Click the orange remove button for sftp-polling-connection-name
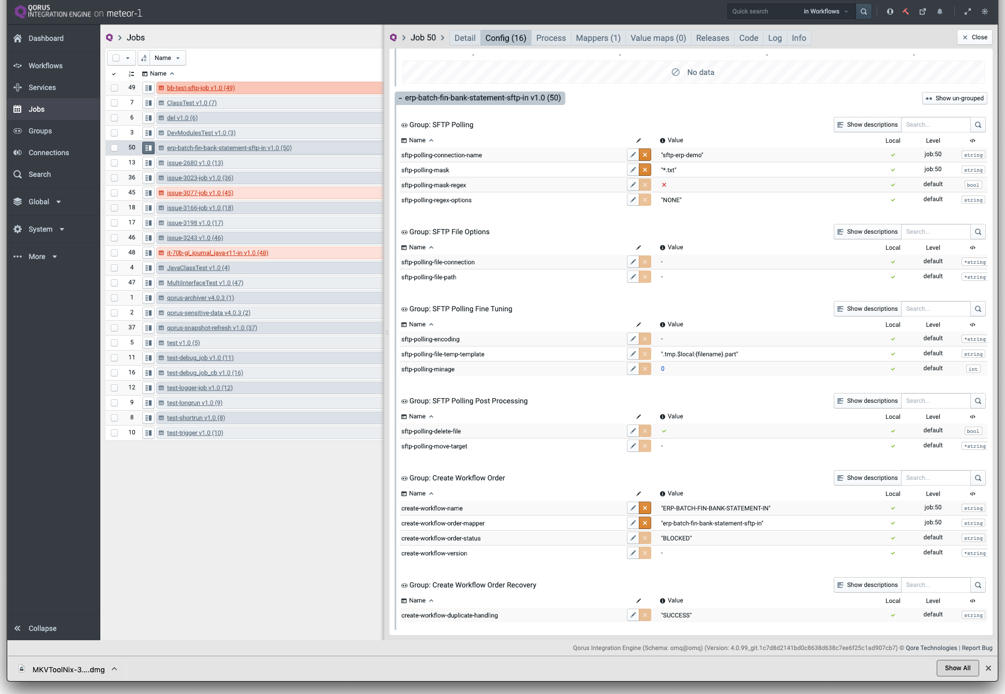 coord(645,155)
